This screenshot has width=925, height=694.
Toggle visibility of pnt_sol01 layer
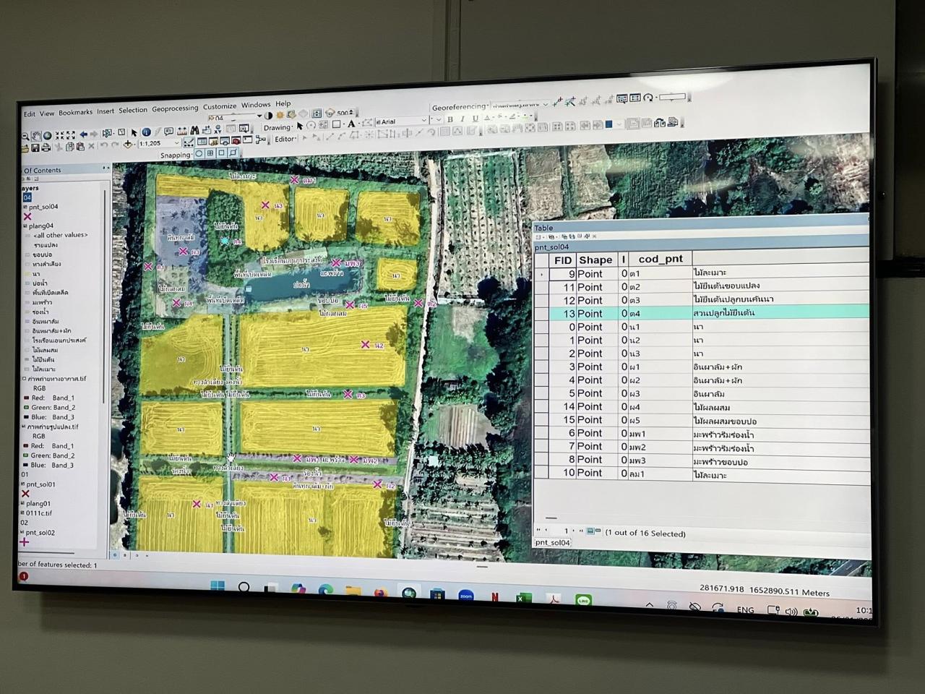coord(23,484)
